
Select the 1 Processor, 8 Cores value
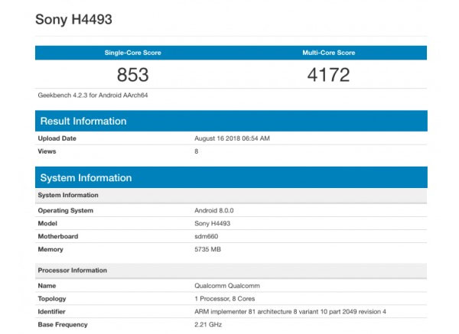click(x=224, y=299)
